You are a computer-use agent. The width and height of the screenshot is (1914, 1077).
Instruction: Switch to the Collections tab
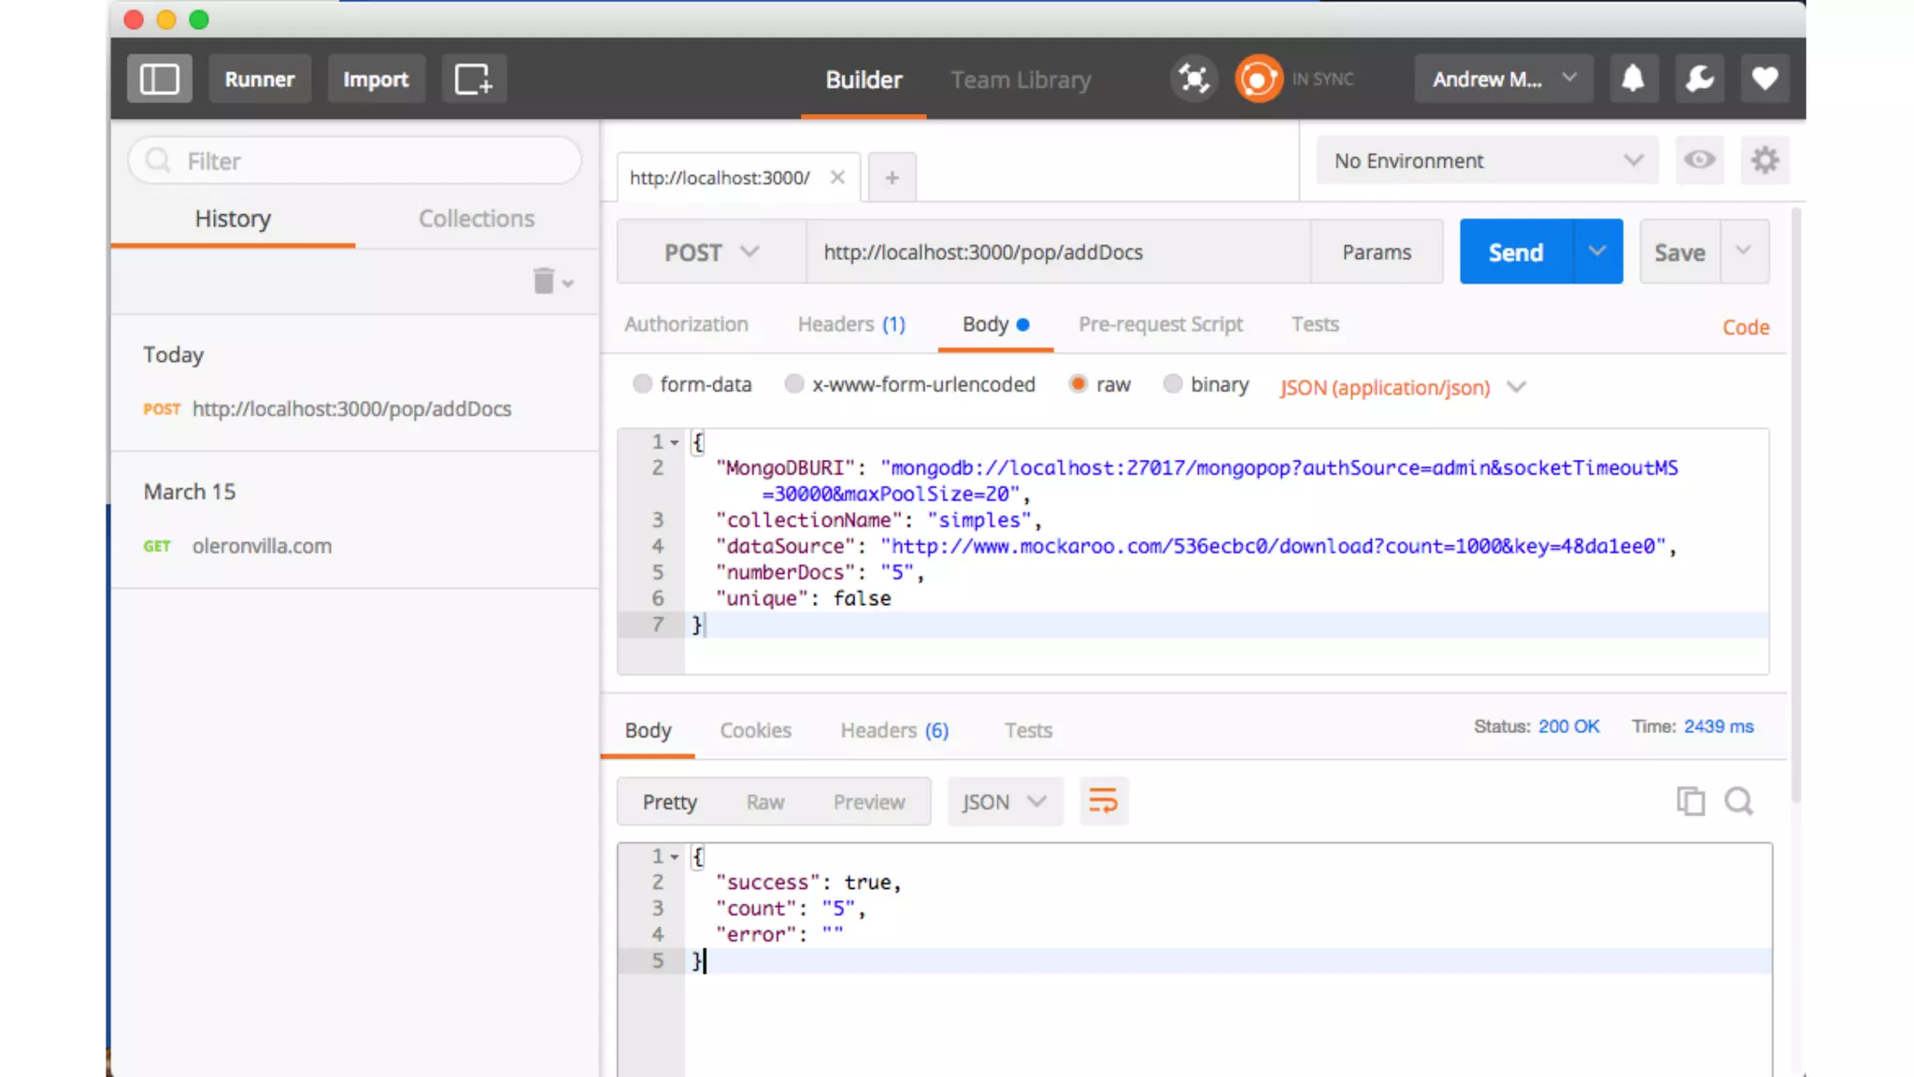[476, 219]
